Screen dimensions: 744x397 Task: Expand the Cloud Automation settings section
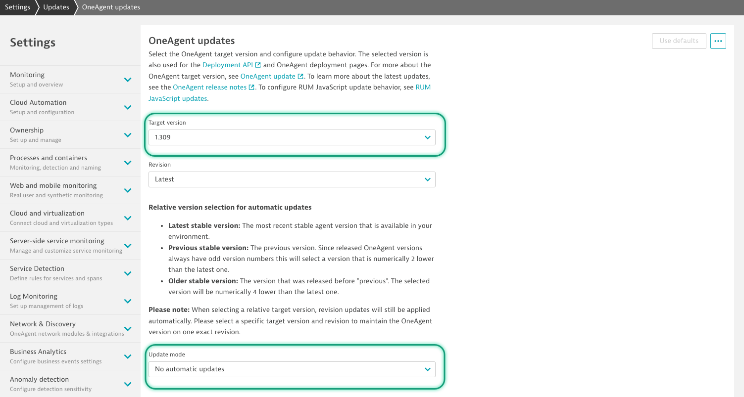[x=128, y=107]
